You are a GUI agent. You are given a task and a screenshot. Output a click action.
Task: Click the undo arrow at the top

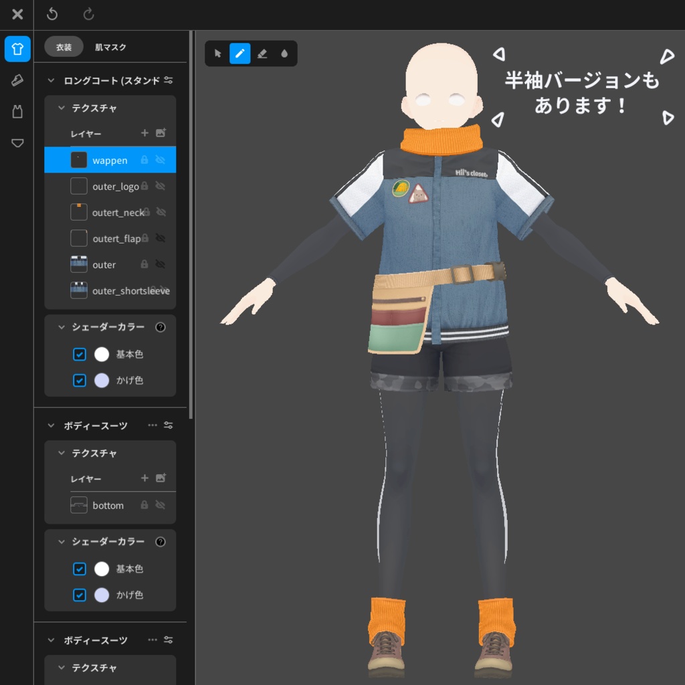(52, 14)
